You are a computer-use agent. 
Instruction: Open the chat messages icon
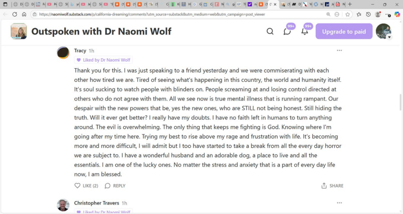tap(287, 31)
